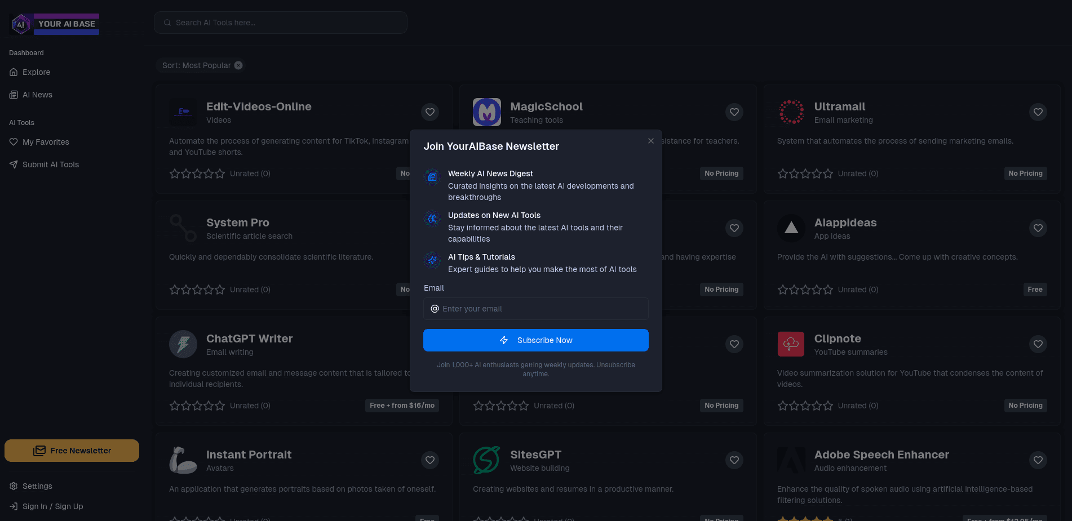Go to AI News in sidebar
The height and width of the screenshot is (521, 1072).
click(37, 95)
